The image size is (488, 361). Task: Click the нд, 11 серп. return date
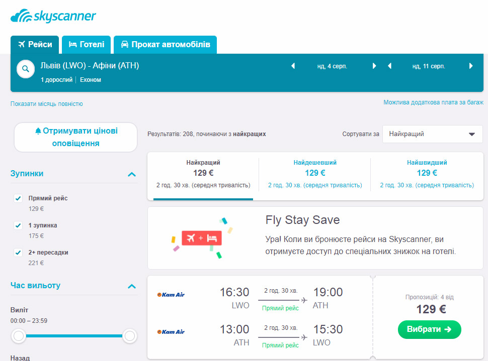point(429,66)
